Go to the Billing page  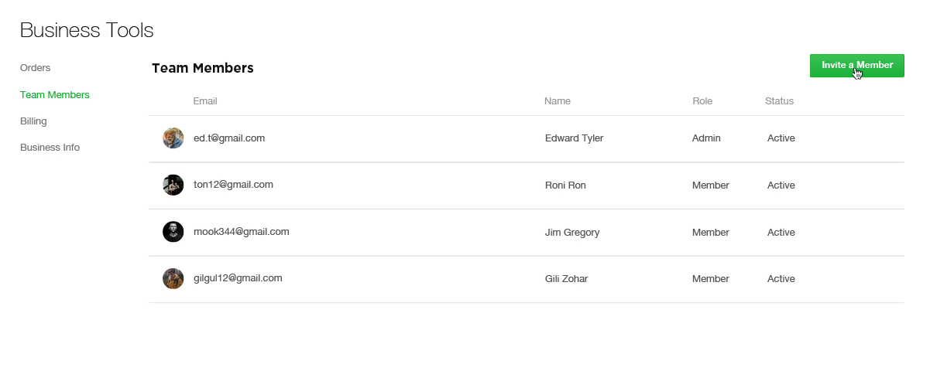[33, 121]
